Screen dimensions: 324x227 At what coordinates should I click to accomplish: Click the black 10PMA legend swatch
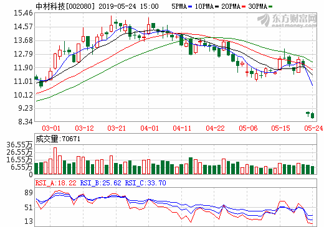217,7
